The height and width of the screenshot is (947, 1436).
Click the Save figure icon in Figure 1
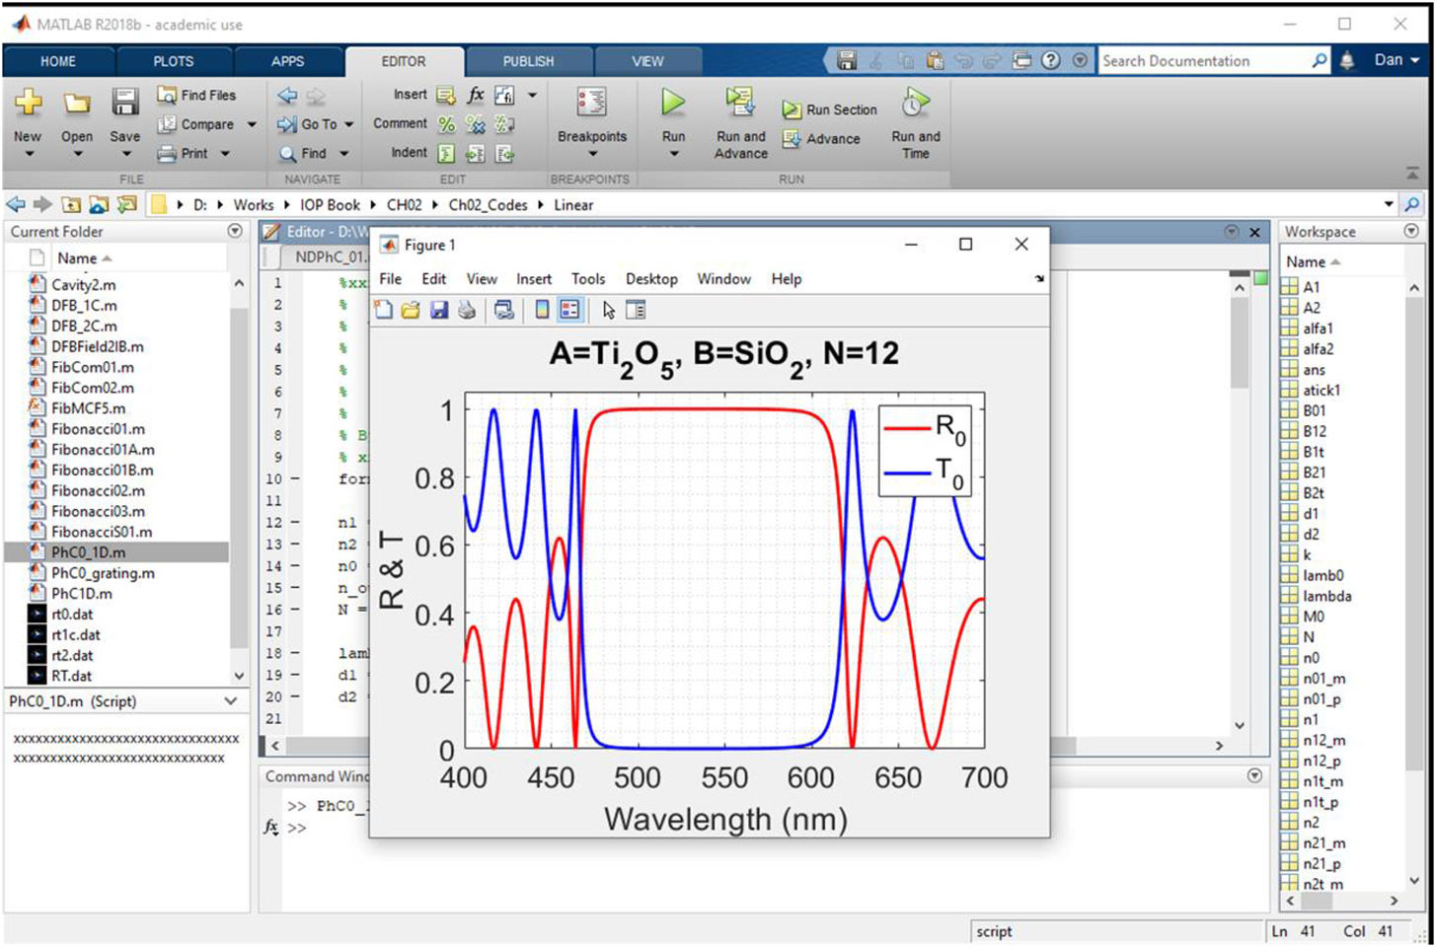[x=438, y=311]
